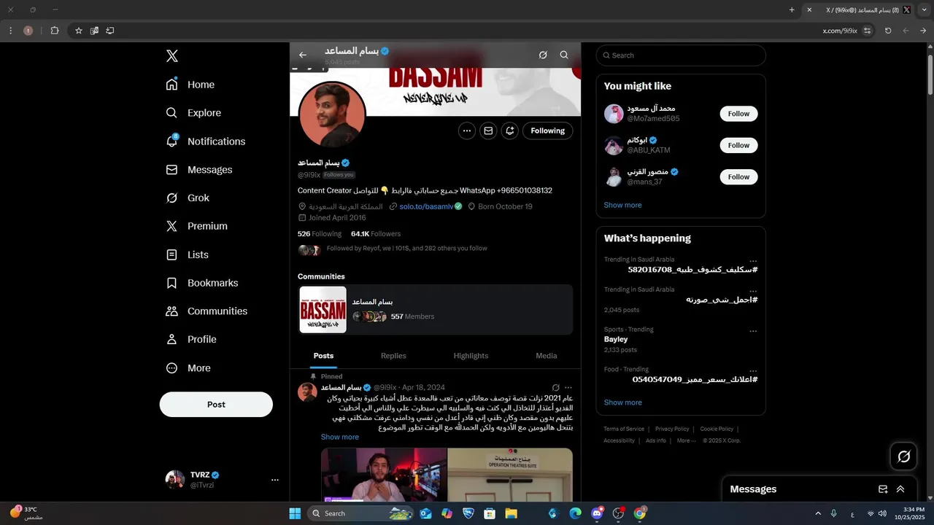Open a new browser tab with the plus
Screen dimensions: 934x525
[x=792, y=10]
